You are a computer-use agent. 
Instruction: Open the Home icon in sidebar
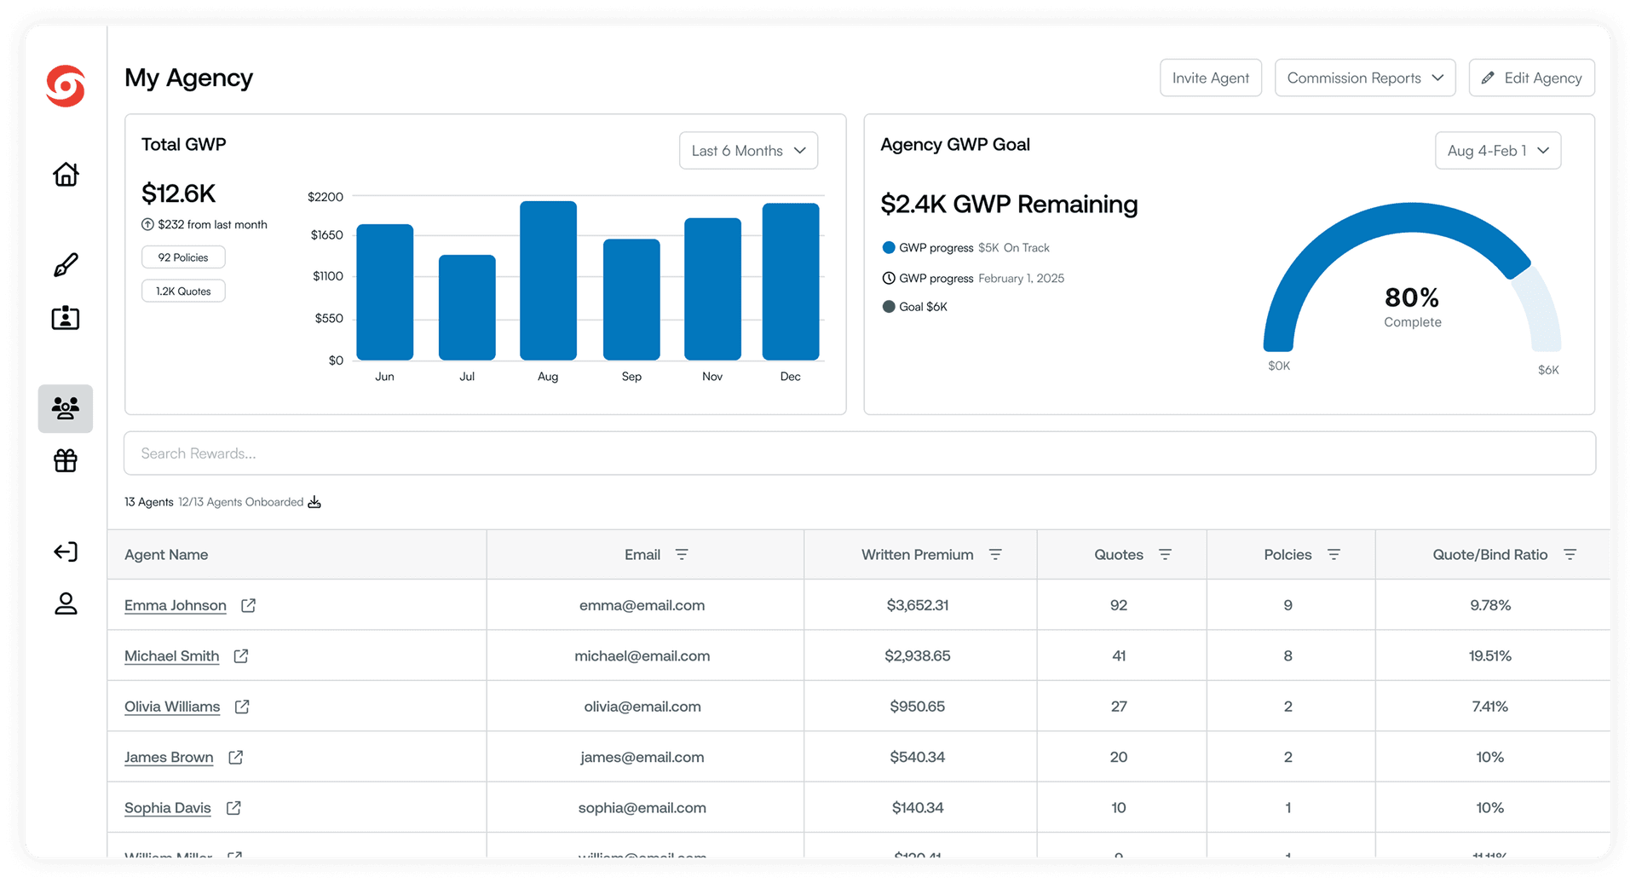point(66,175)
